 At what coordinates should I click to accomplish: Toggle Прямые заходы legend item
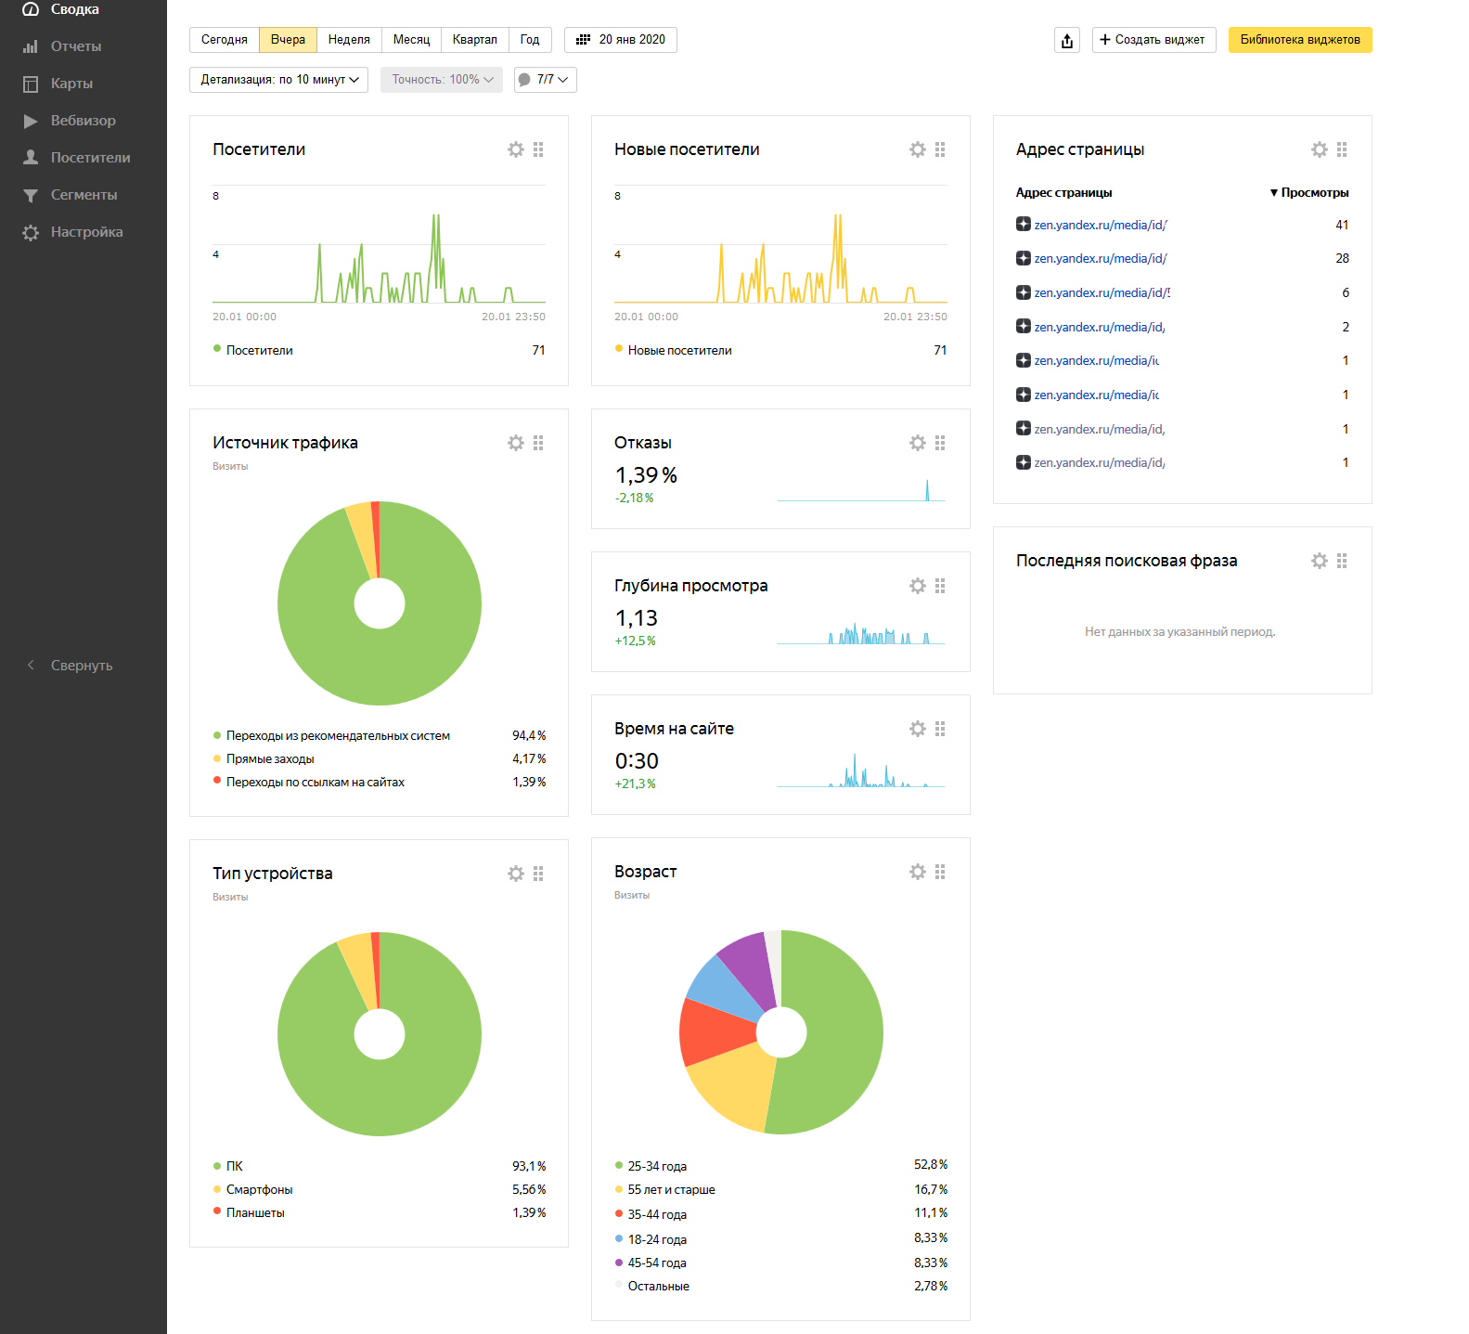270,758
